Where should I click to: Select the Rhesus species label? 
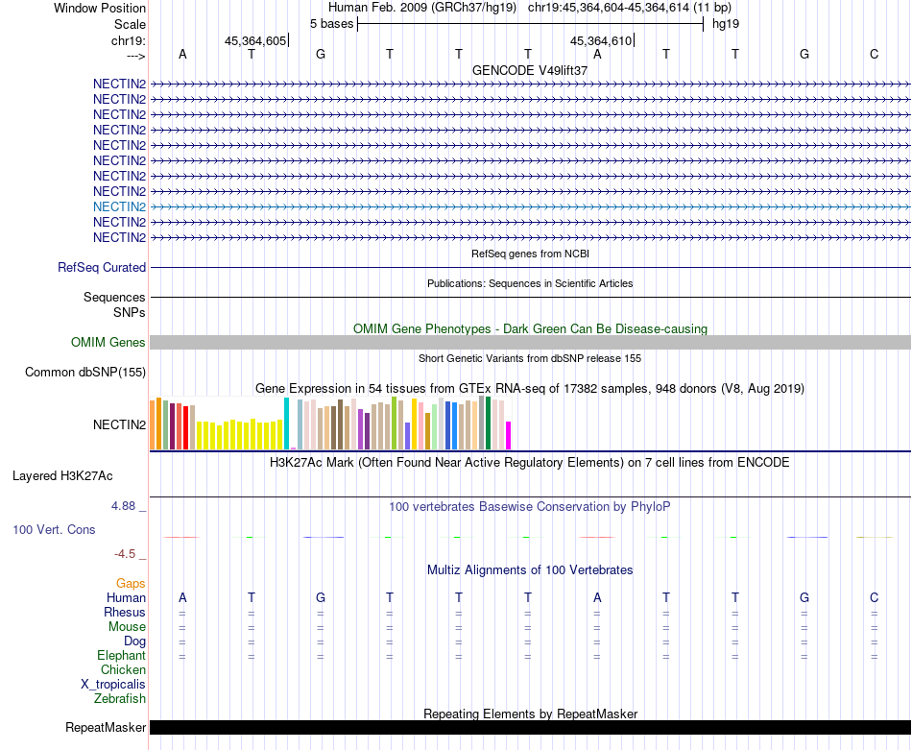pos(125,613)
